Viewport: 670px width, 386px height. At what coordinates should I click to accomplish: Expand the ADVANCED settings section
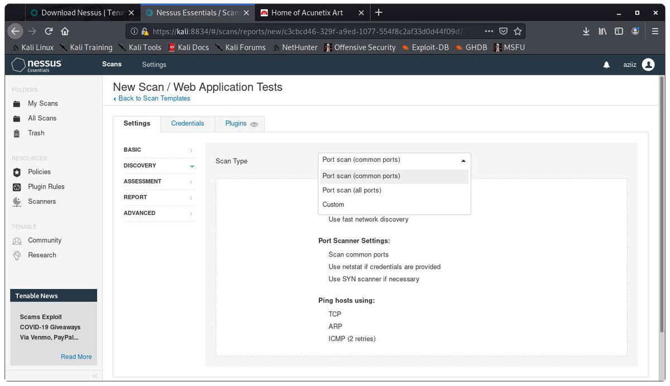[159, 213]
